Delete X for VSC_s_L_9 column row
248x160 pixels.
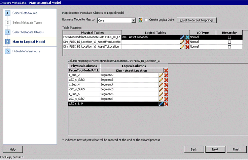point(166,104)
